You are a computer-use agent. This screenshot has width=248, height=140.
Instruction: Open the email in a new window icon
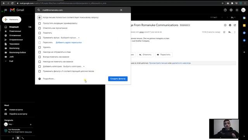(x=235, y=25)
